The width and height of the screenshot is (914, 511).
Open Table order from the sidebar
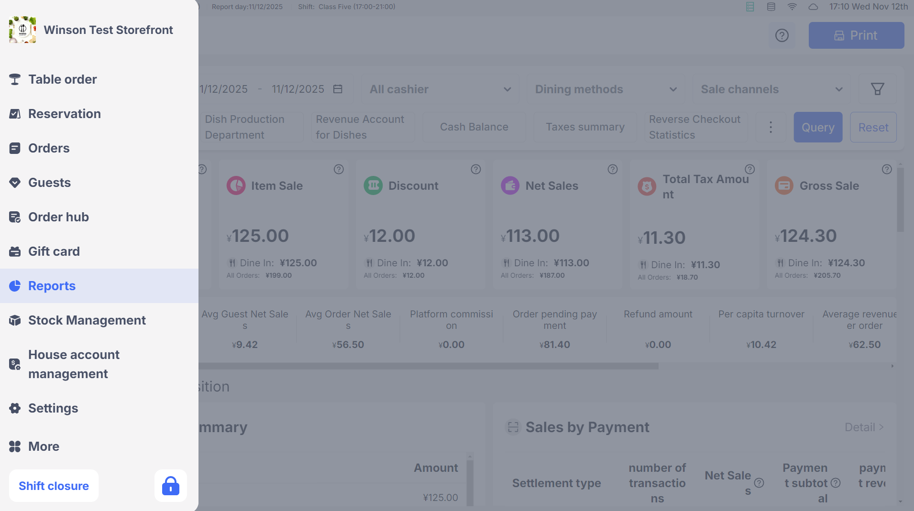click(x=63, y=79)
